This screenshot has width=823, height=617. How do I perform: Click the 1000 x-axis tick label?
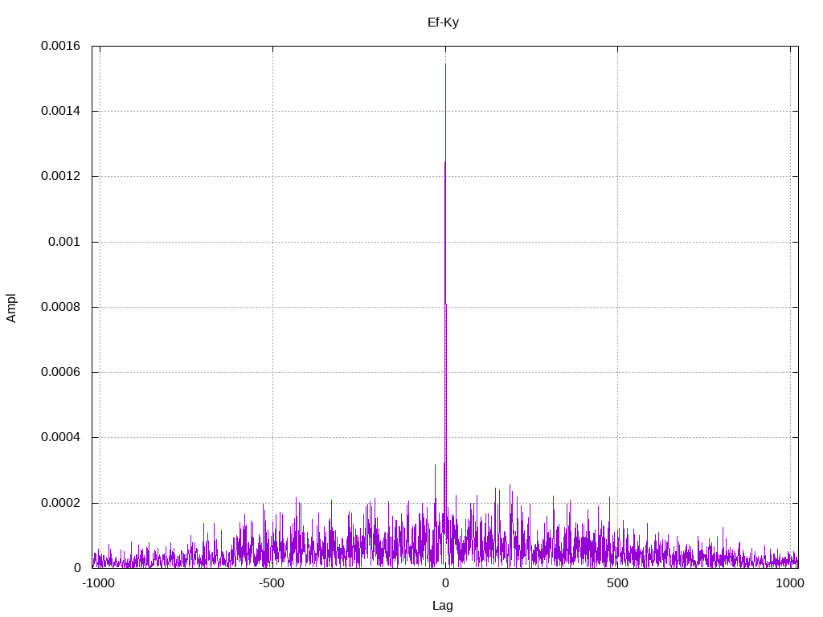pyautogui.click(x=790, y=583)
